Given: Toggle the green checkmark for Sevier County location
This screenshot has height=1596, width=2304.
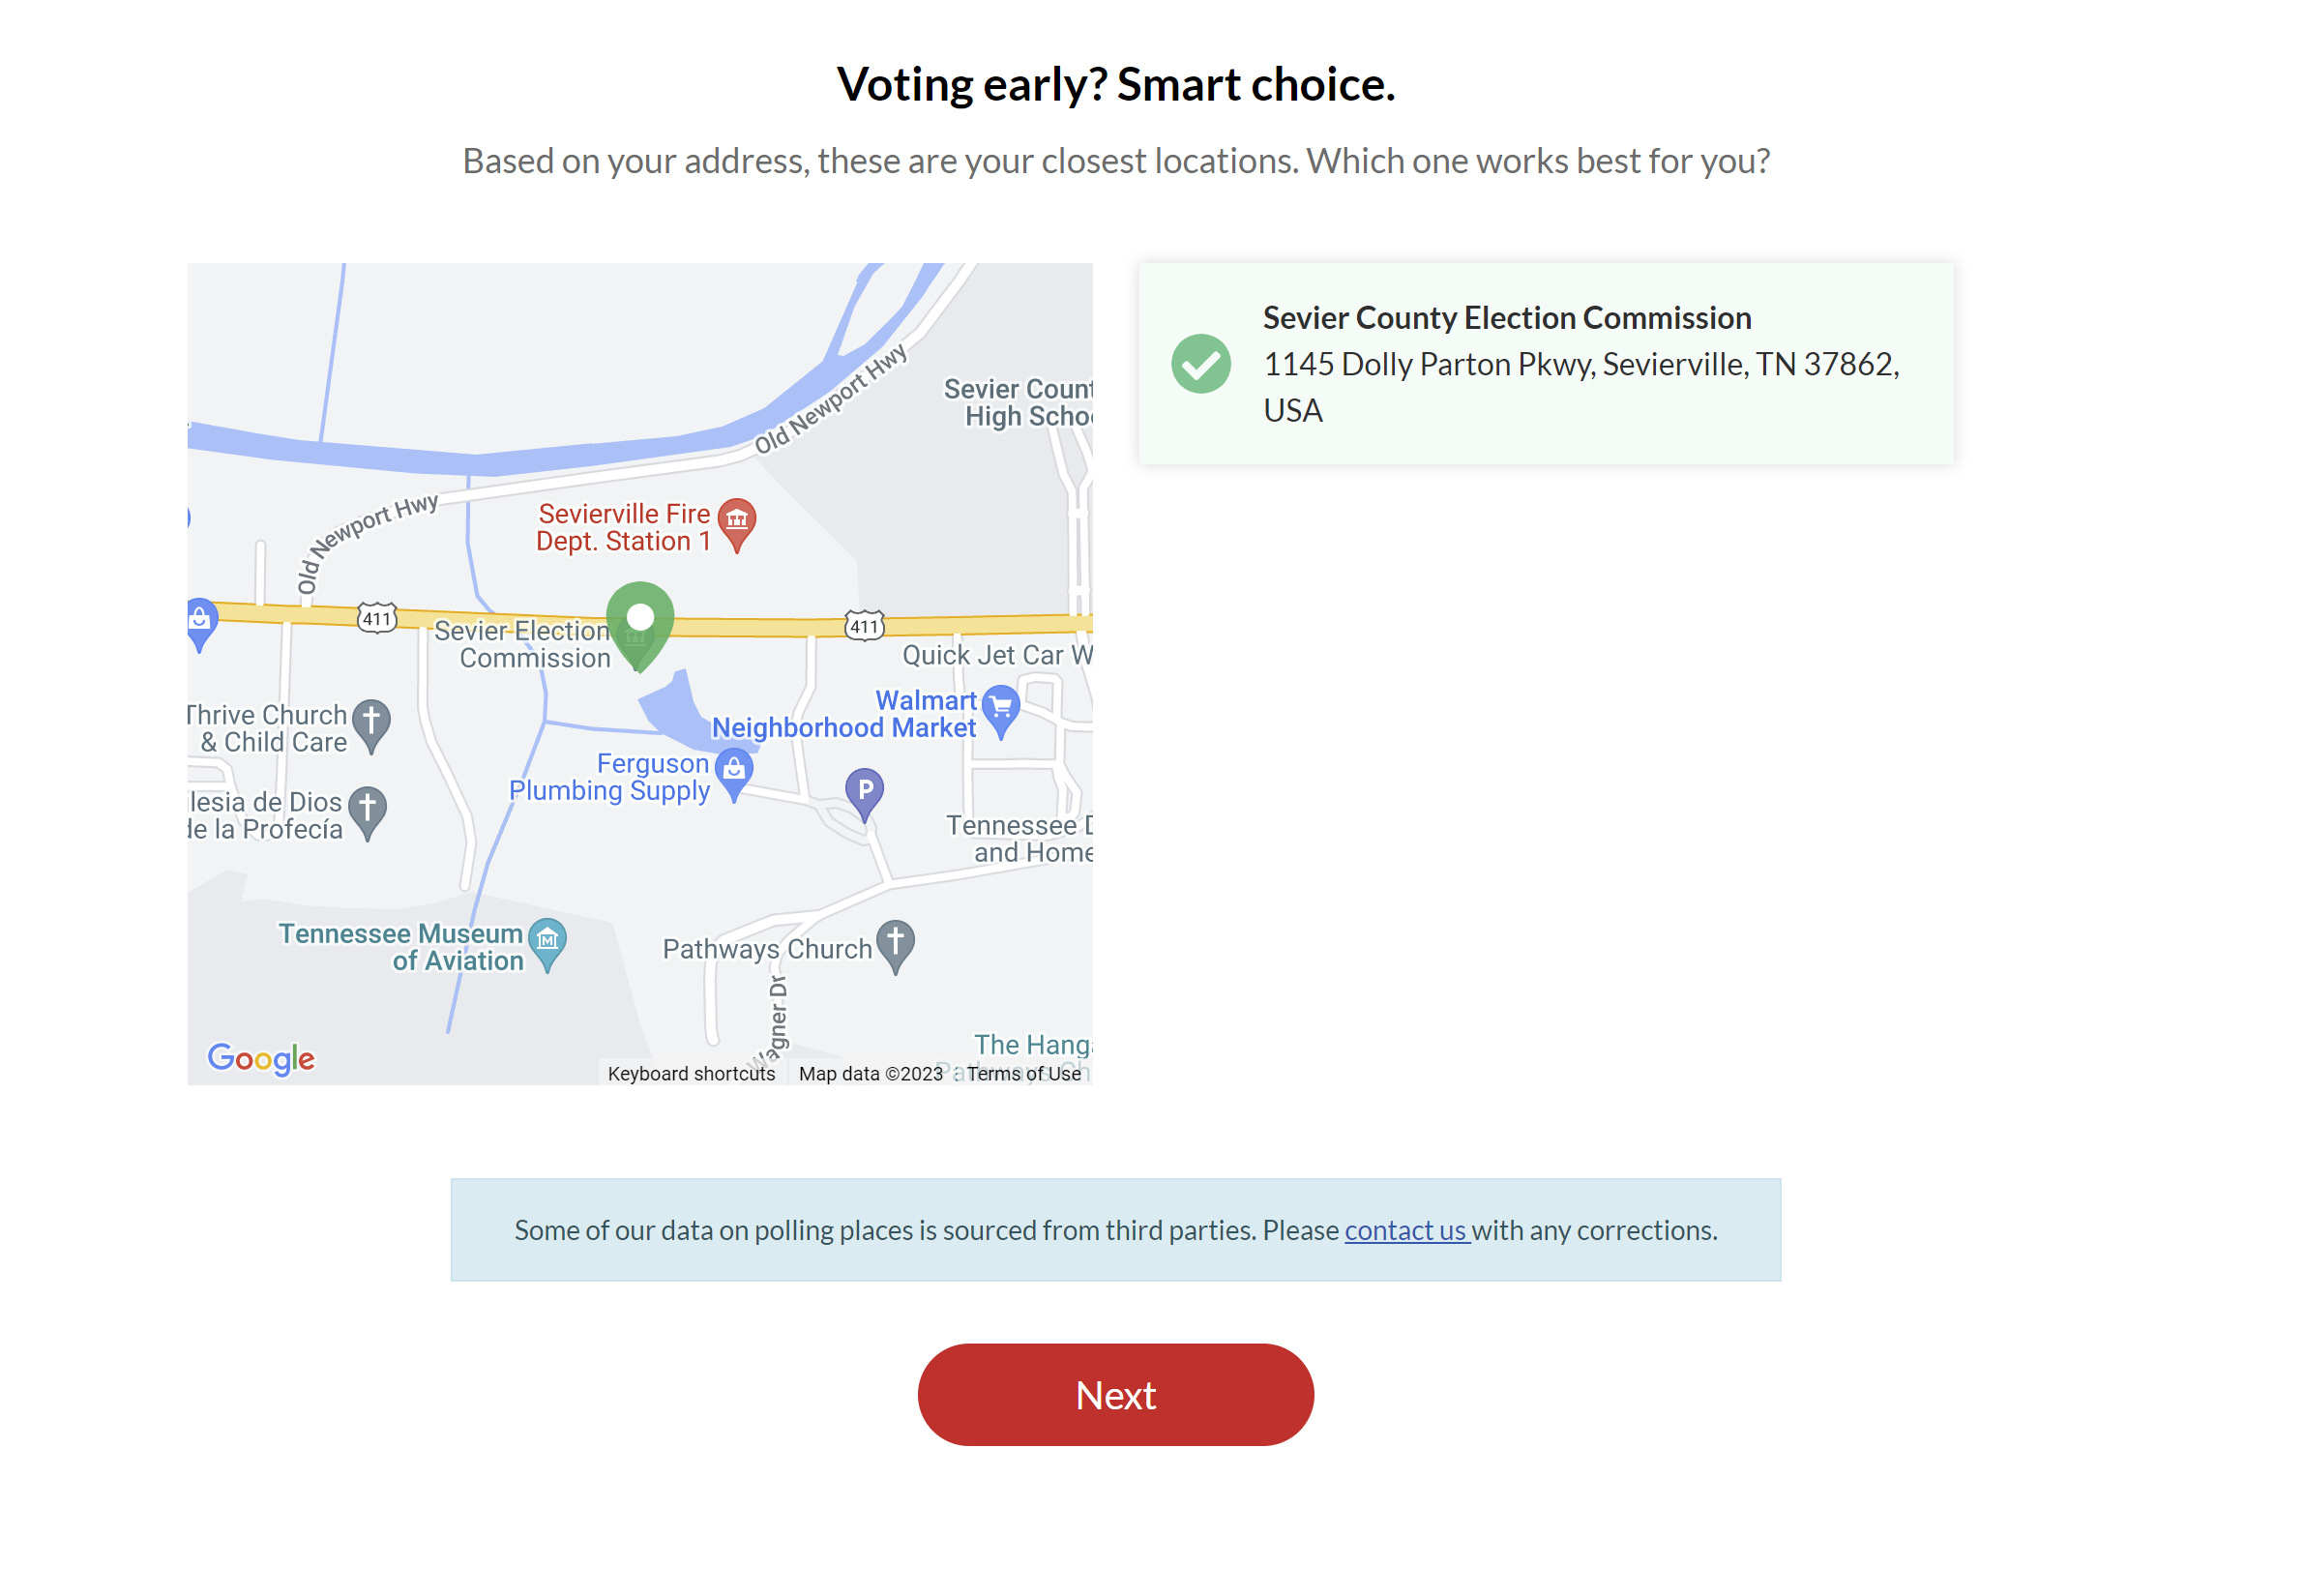Looking at the screenshot, I should click(1201, 364).
